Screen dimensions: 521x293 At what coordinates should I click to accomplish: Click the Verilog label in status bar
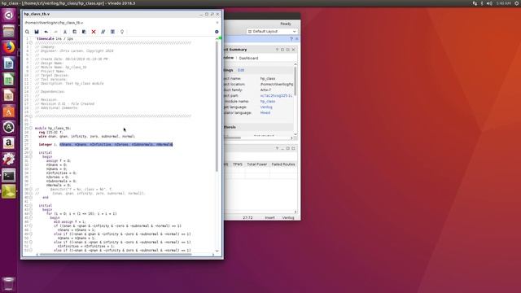coord(288,217)
